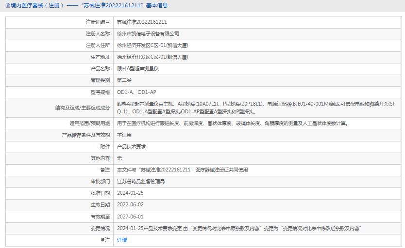The width and height of the screenshot is (405, 248).
Task: Click the 注册证编号 label cell
Action: pyautogui.click(x=98, y=22)
